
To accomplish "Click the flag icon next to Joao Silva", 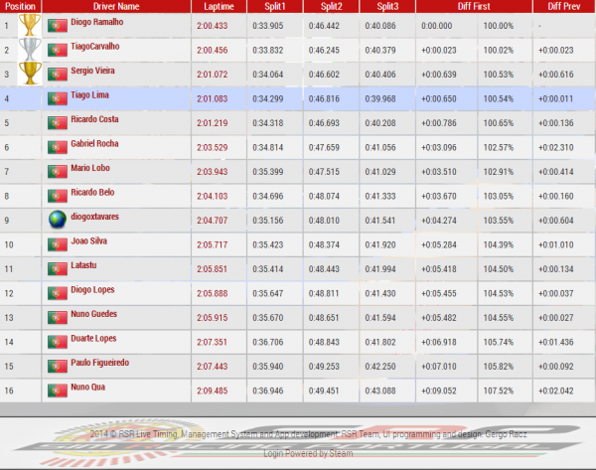I will 57,244.
